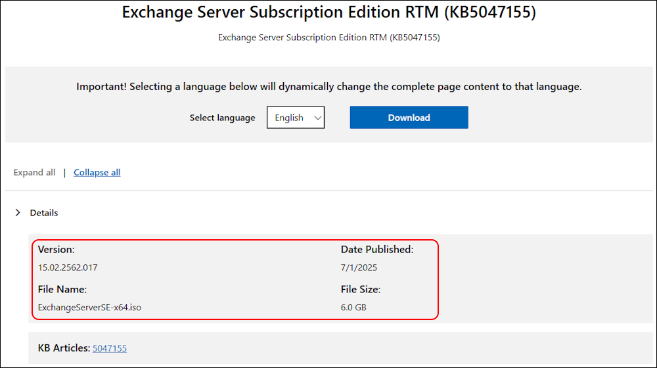This screenshot has width=657, height=368.
Task: Select version number 15.02.2562.017
Action: point(68,267)
